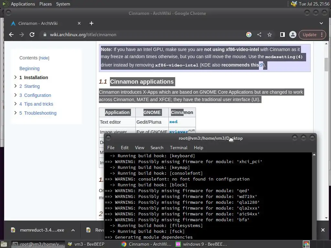The height and width of the screenshot is (248, 331).
Task: Expand the Installation contents section
Action: pyautogui.click(x=16, y=77)
